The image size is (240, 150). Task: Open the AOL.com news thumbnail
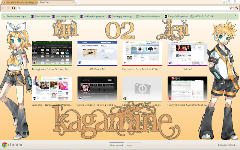[x=52, y=89]
